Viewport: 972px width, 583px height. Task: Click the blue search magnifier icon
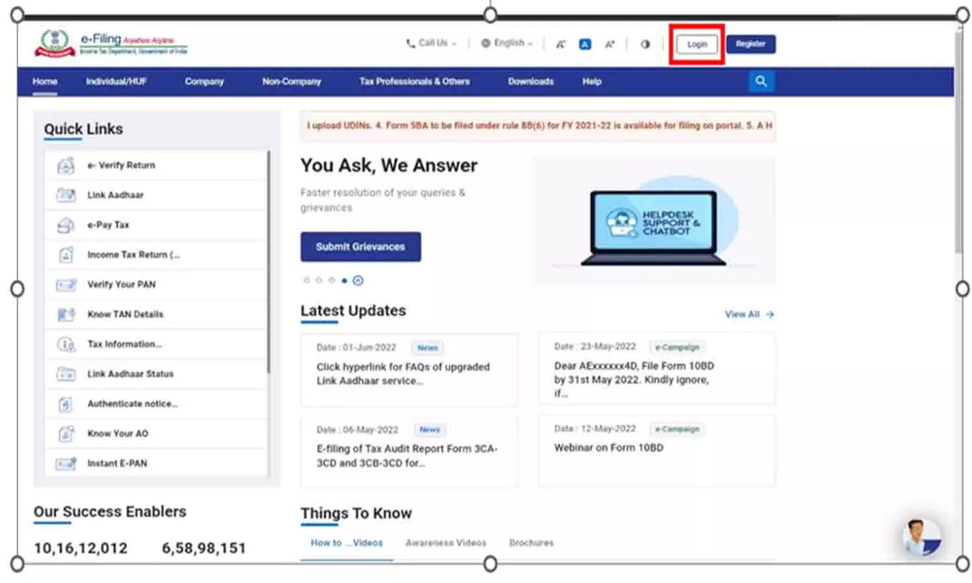761,82
